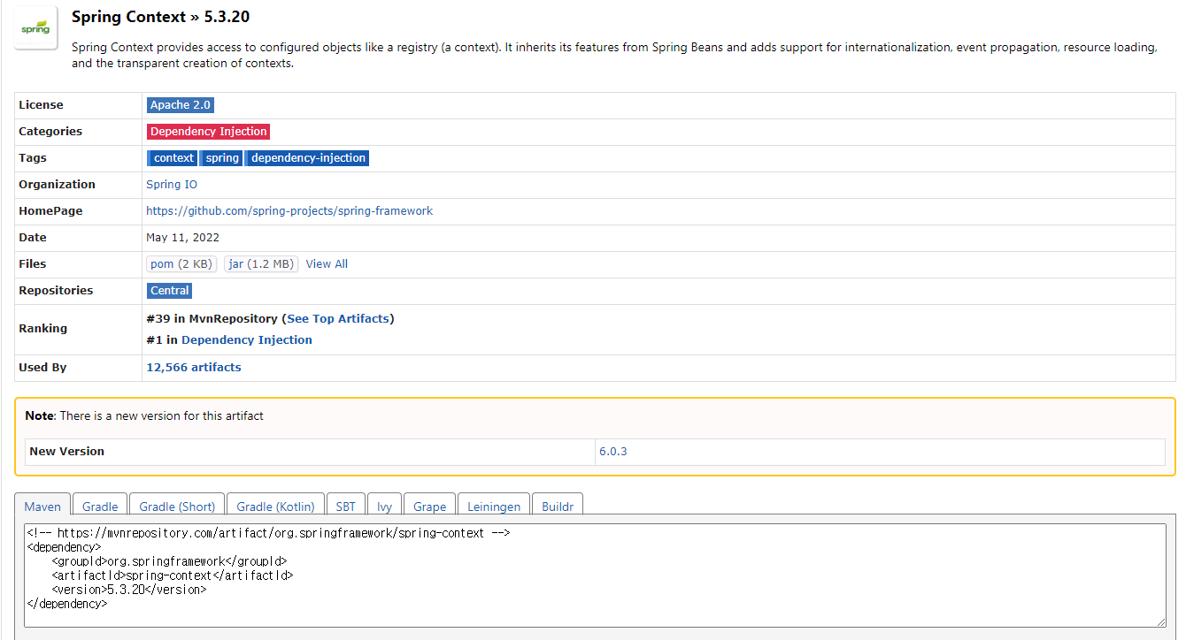Click the '#39 in MvnRepository' ranking text

click(212, 318)
